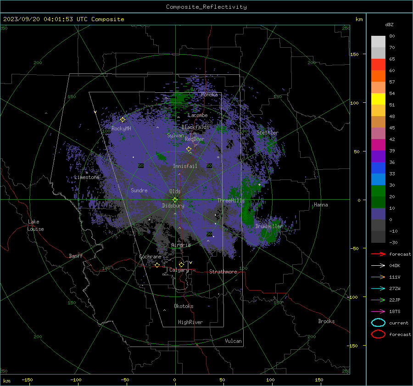Click the white 04DK arrow in legend
This screenshot has height=386, width=413.
tap(378, 265)
